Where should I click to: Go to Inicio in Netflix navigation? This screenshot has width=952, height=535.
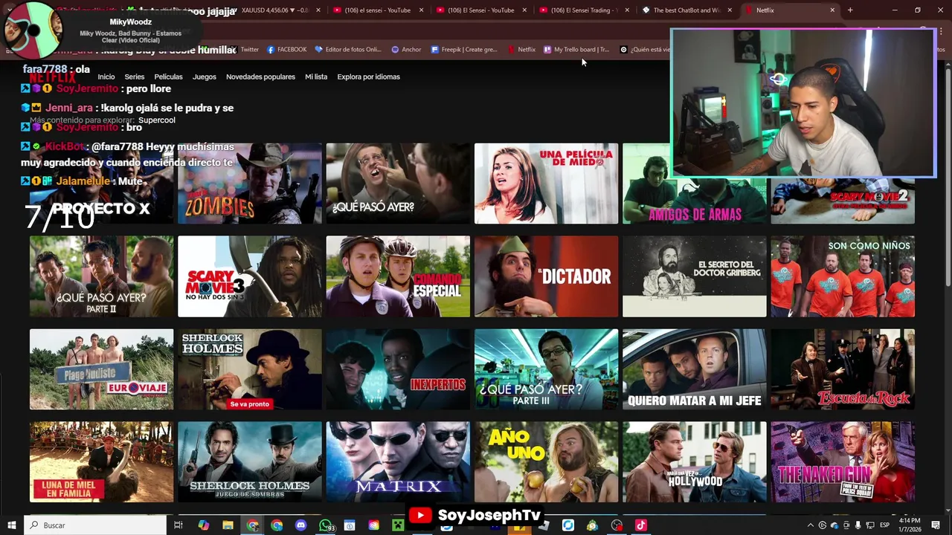click(106, 77)
